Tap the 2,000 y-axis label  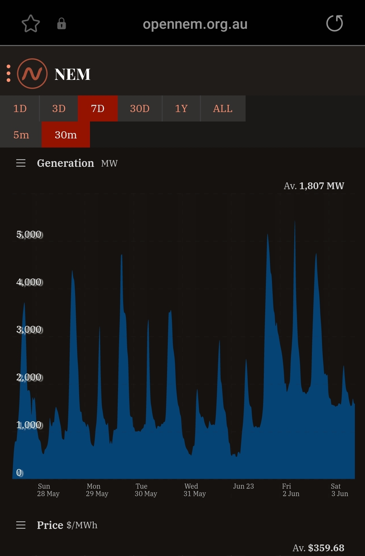click(29, 377)
